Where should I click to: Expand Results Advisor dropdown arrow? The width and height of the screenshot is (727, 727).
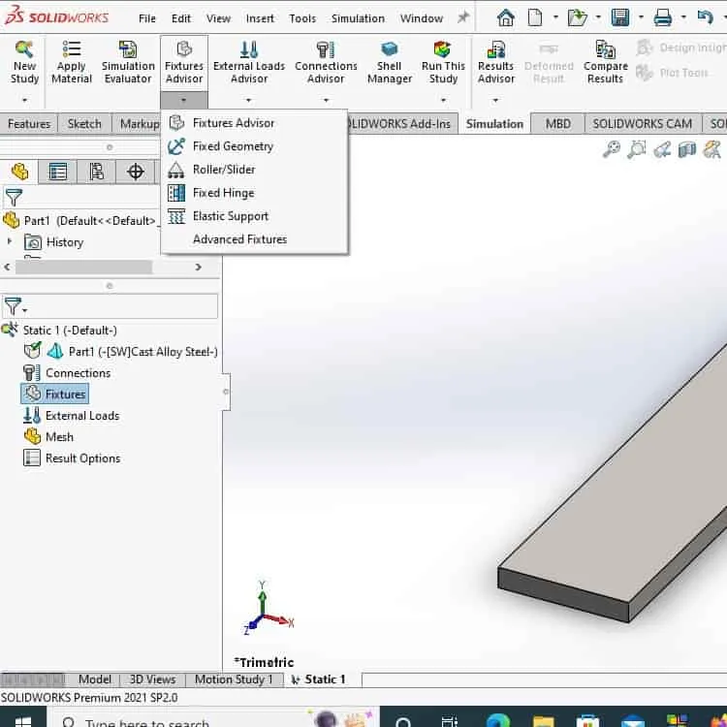495,100
